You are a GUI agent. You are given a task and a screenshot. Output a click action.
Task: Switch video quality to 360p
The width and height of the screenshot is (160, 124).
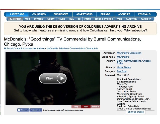76,107
